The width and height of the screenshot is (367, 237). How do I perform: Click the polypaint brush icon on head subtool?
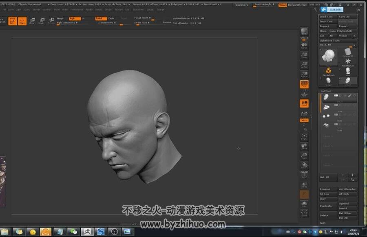coord(349,96)
